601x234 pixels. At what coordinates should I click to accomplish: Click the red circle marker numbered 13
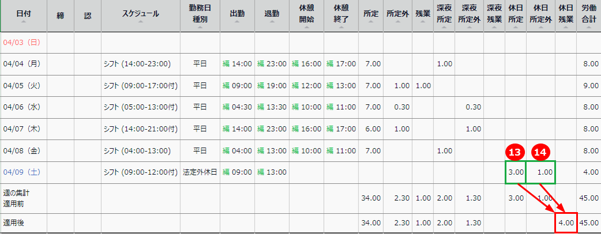513,153
